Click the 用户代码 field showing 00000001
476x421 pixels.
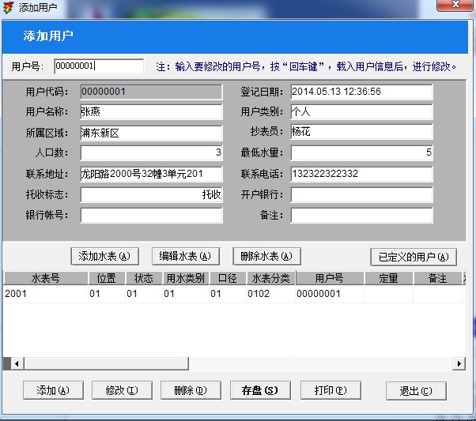coord(151,92)
